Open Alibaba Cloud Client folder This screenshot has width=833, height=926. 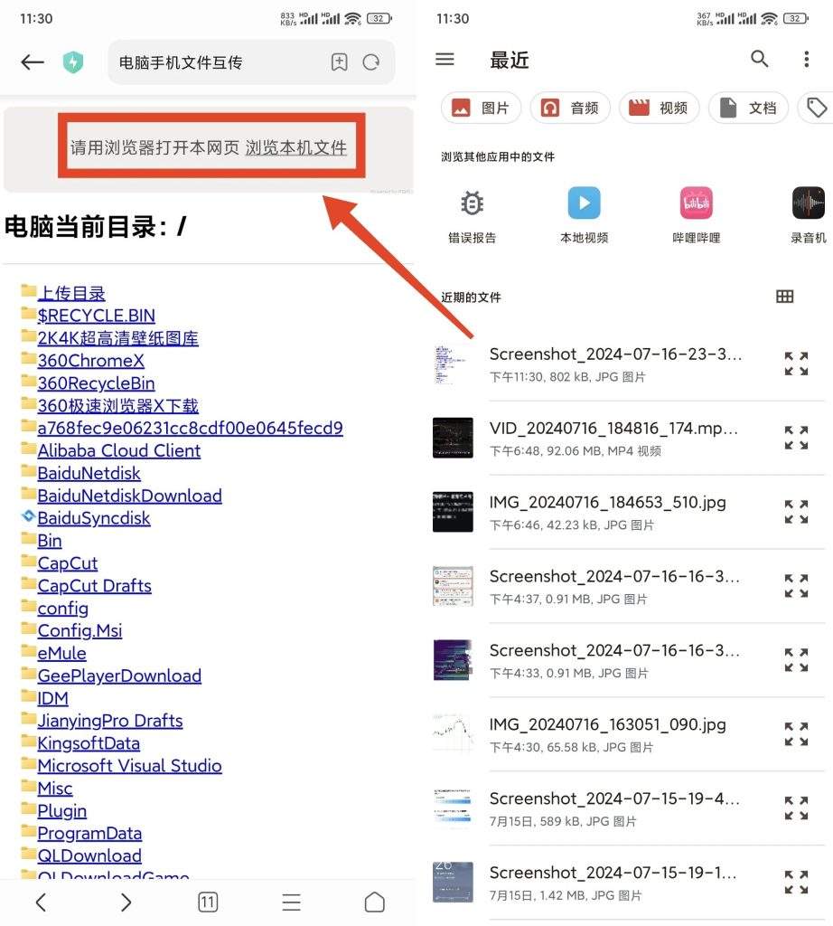coord(119,450)
